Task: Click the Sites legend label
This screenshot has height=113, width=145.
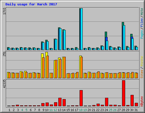Action: [x=142, y=74]
